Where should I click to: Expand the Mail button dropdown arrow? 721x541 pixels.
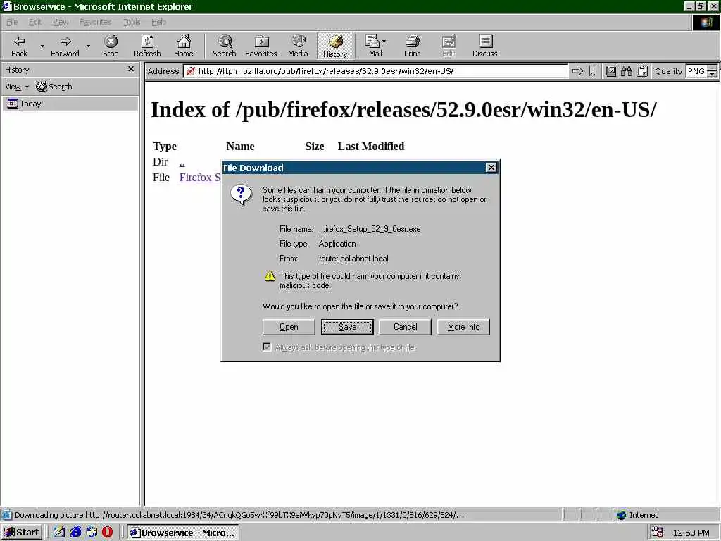click(384, 42)
